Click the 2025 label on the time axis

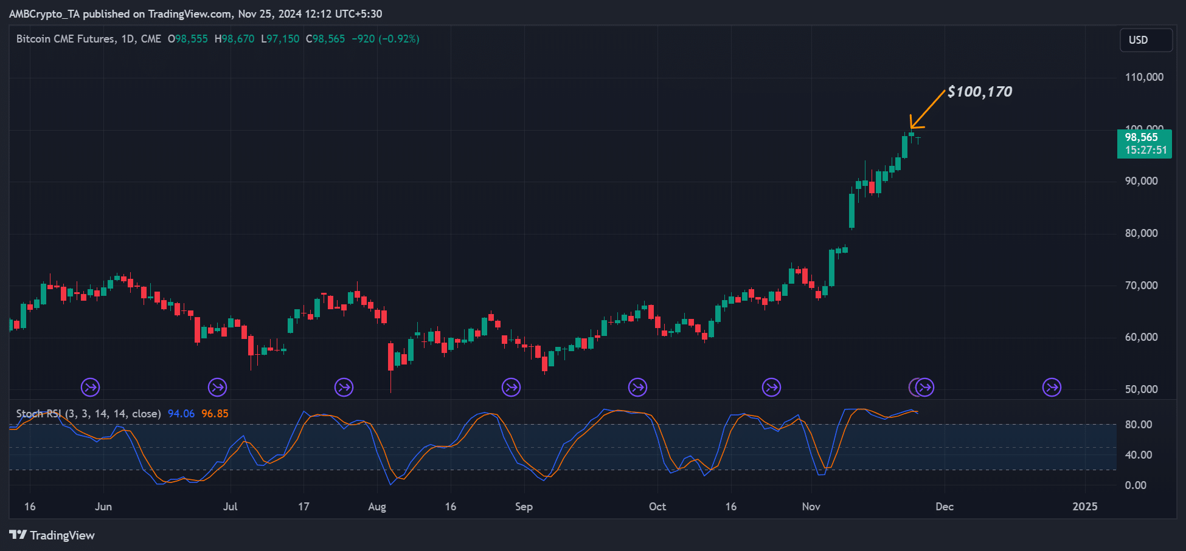click(x=1085, y=507)
